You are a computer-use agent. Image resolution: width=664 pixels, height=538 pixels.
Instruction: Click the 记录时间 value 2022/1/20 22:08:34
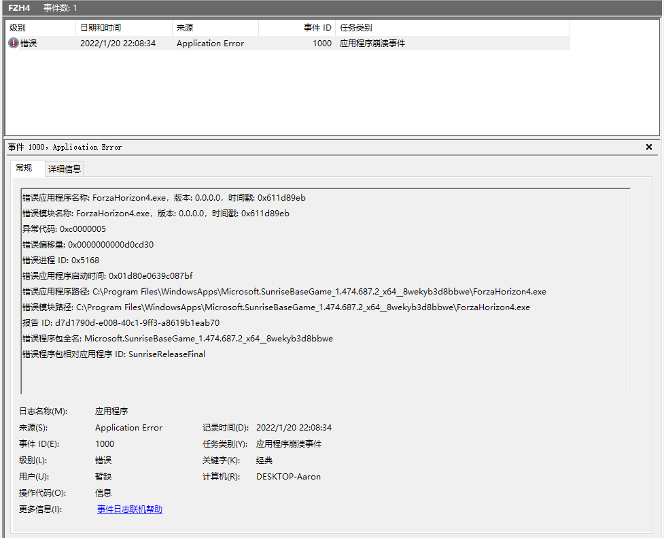294,428
